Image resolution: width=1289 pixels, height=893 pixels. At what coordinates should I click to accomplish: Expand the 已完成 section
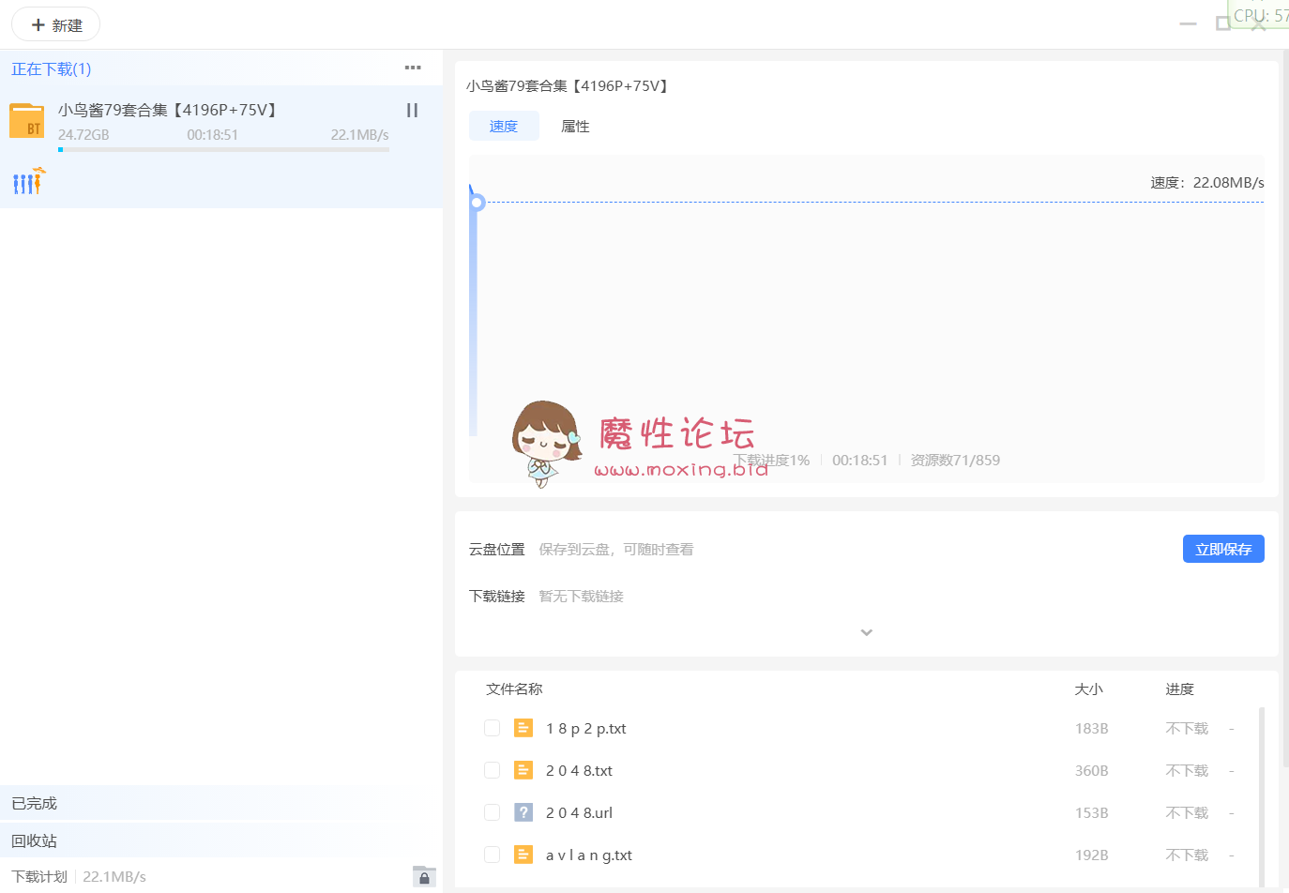pos(35,804)
